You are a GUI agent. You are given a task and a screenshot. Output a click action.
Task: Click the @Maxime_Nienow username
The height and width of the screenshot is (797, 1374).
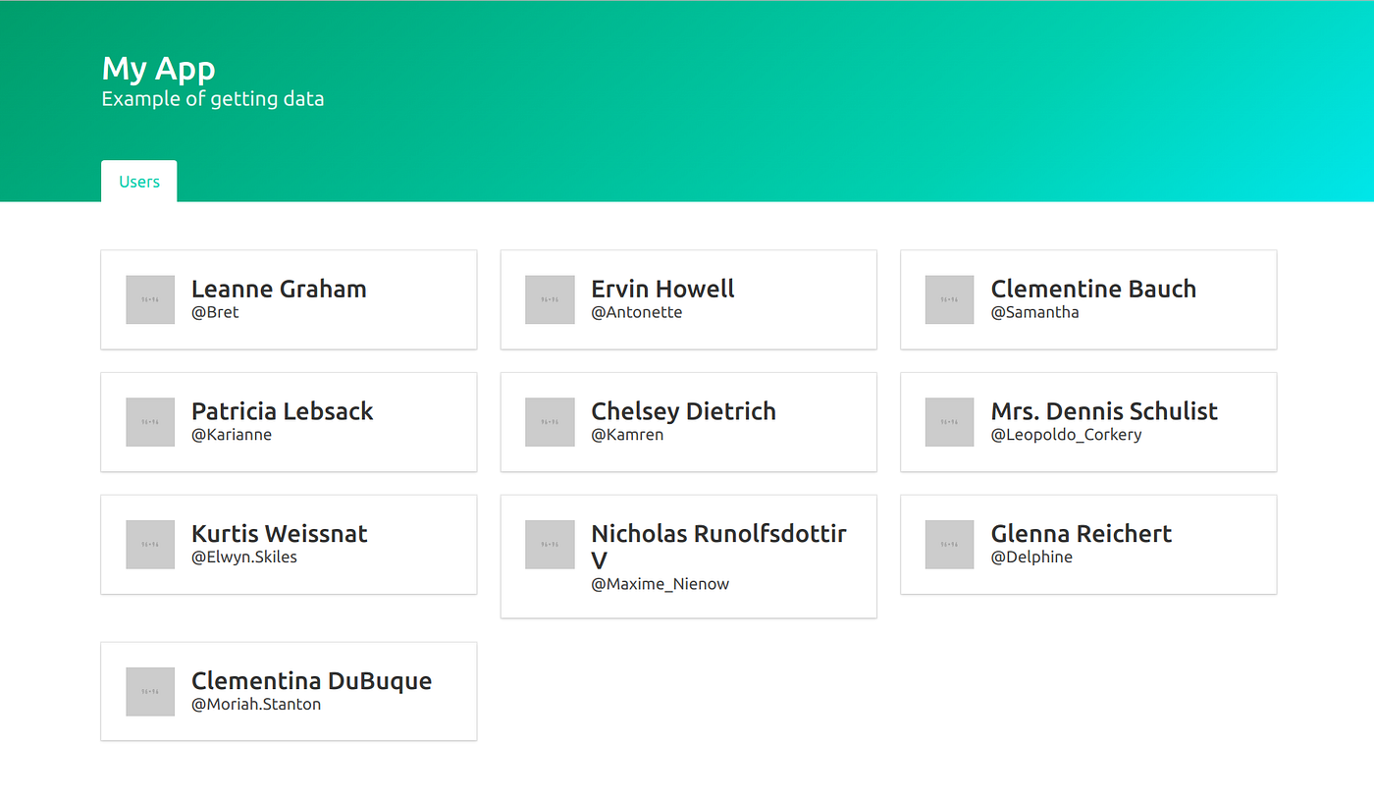click(661, 584)
